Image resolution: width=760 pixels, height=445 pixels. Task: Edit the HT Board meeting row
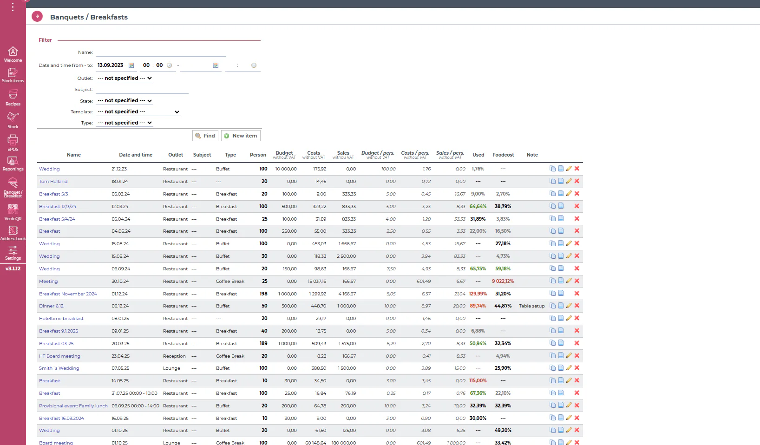pos(569,356)
